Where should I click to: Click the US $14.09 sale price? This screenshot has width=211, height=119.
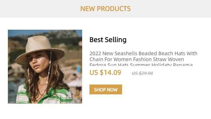(x=105, y=73)
